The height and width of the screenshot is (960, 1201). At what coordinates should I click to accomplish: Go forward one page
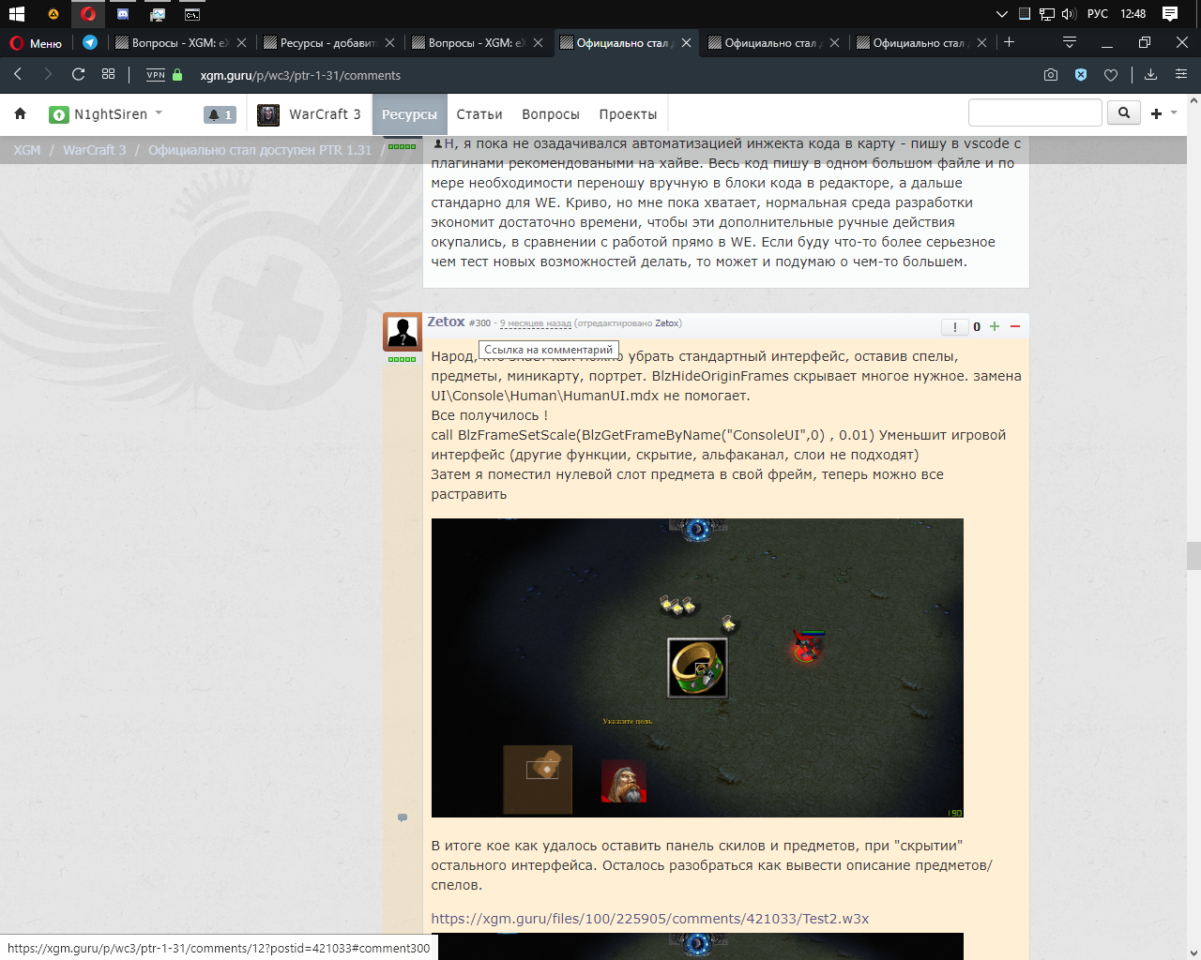tap(48, 74)
